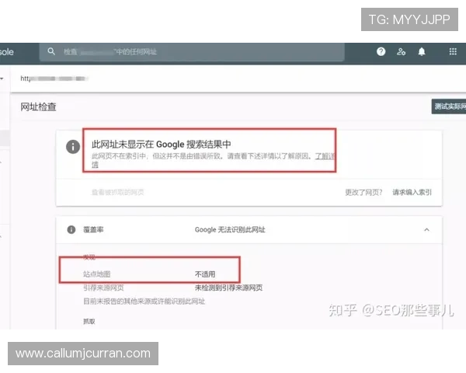
Task: Collapse the 覆盖率 section chevron
Action: (x=426, y=230)
